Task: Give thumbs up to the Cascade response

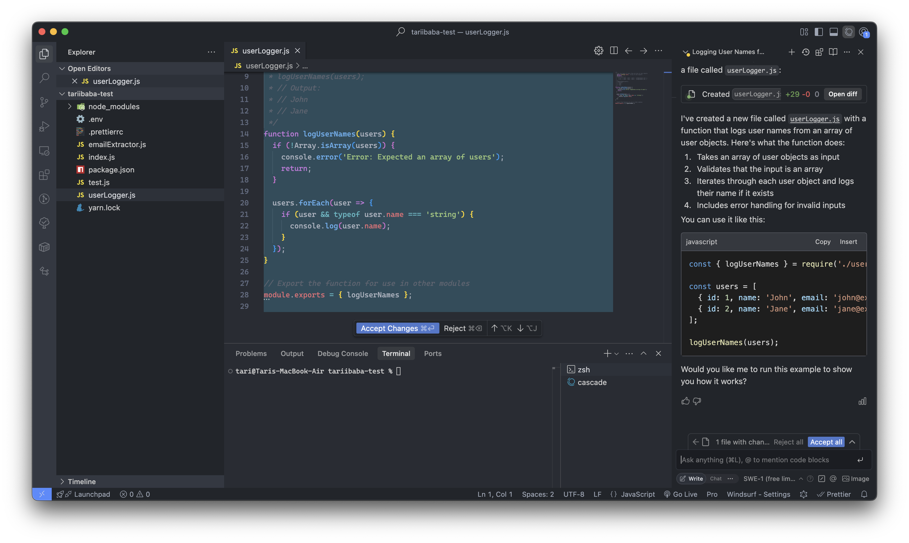Action: pos(685,401)
